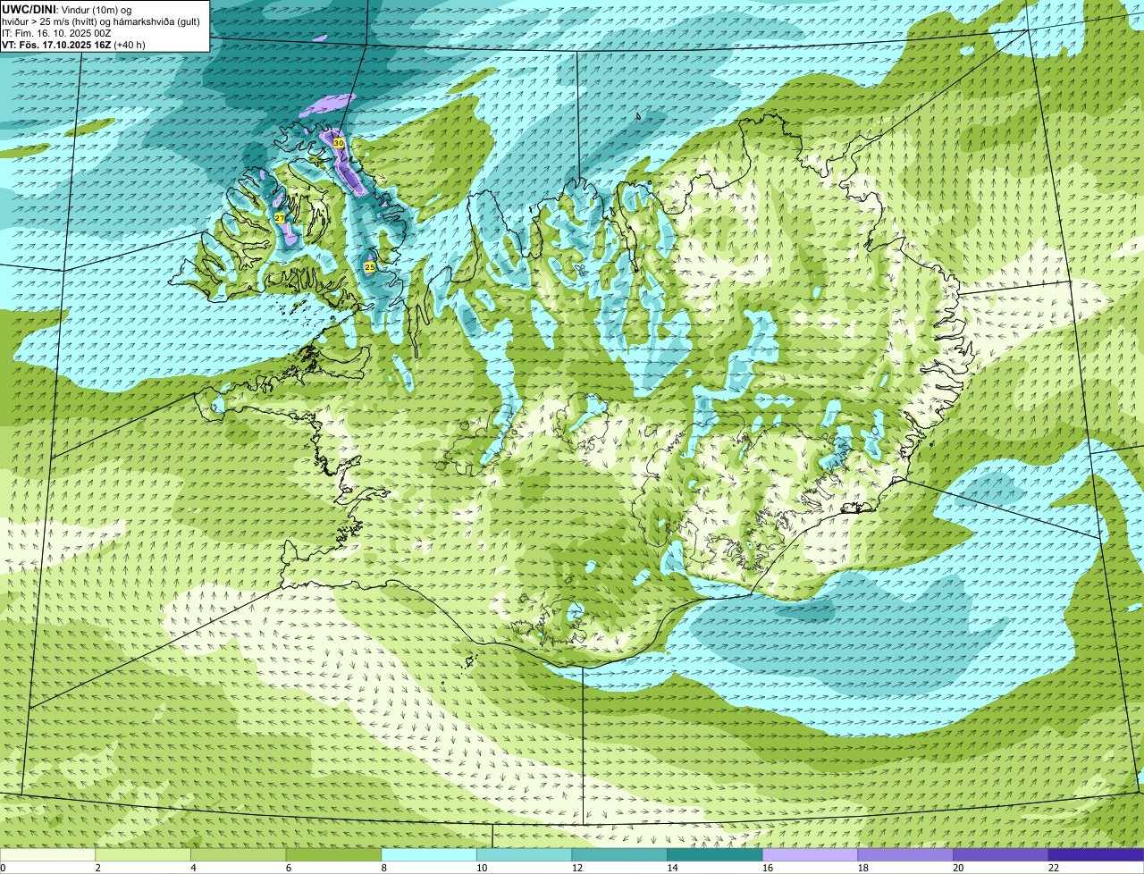The width and height of the screenshot is (1144, 874).
Task: Select the 10–12 m/s turquoise legend swatch
Action: [x=524, y=854]
